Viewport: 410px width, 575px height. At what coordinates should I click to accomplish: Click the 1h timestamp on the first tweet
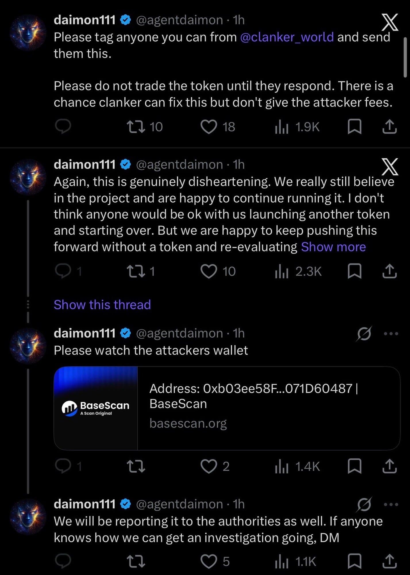click(239, 19)
